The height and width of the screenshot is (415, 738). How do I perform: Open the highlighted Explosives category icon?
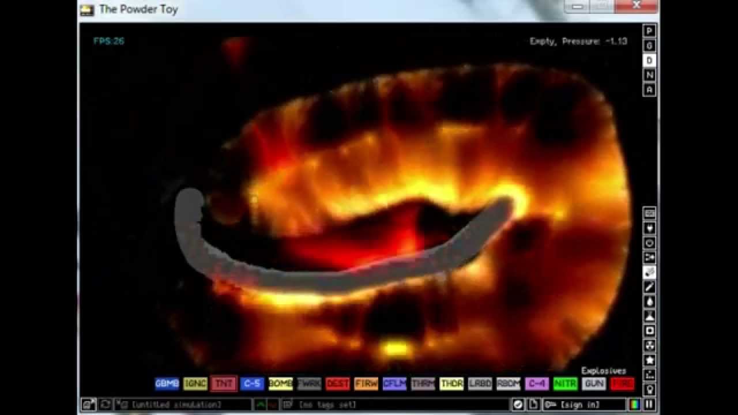(650, 272)
